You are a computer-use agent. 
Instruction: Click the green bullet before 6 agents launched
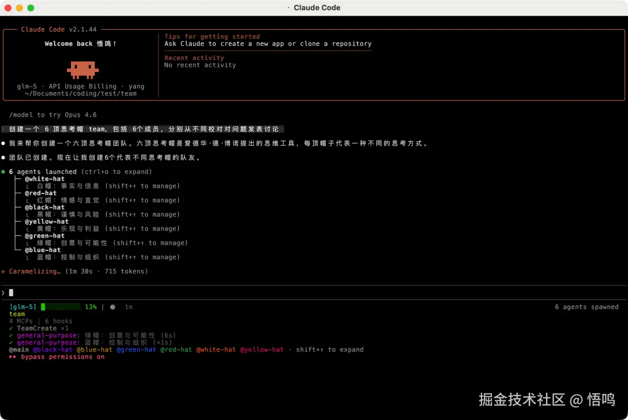click(x=3, y=172)
